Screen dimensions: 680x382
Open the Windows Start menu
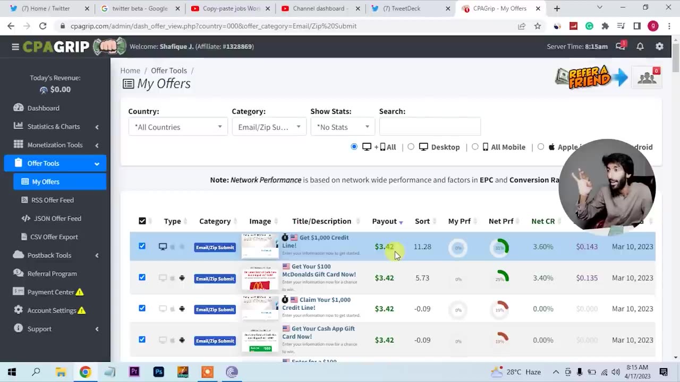(x=12, y=372)
